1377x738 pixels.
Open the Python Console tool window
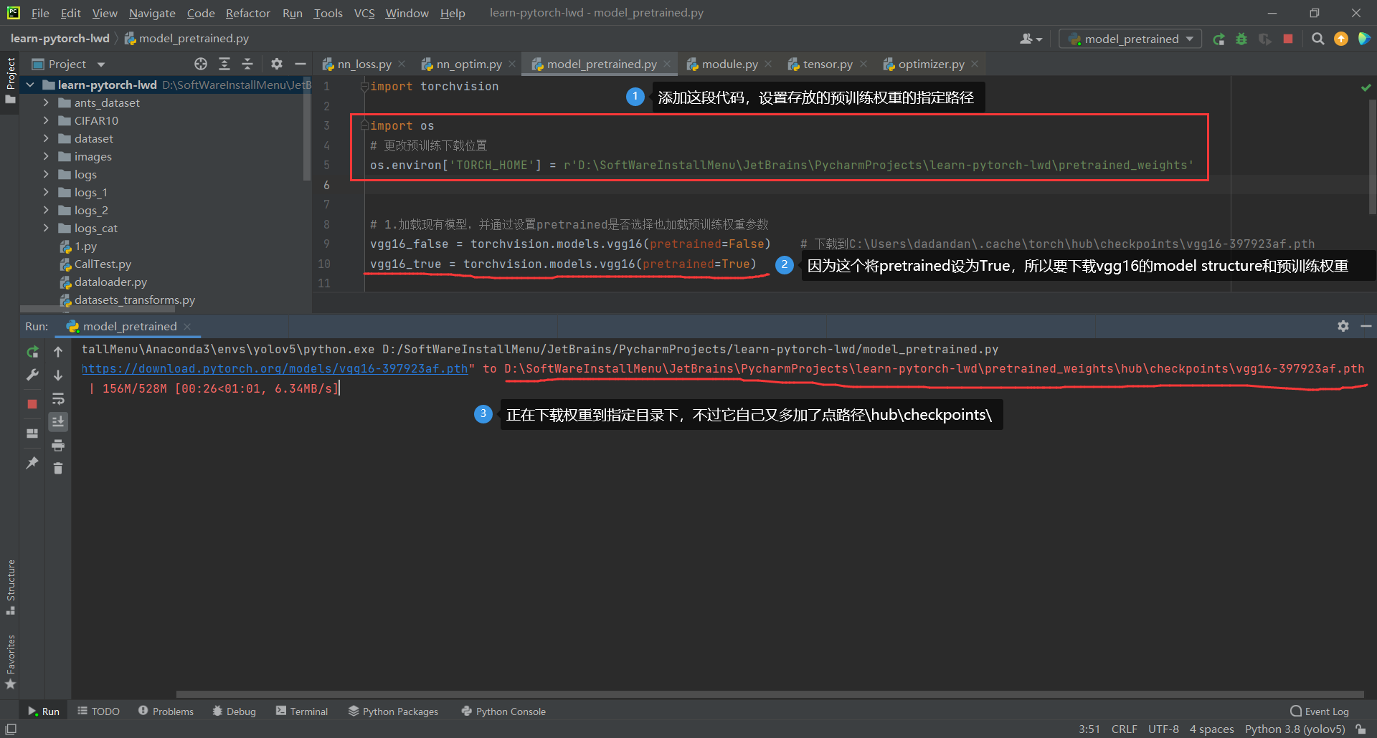pos(503,711)
